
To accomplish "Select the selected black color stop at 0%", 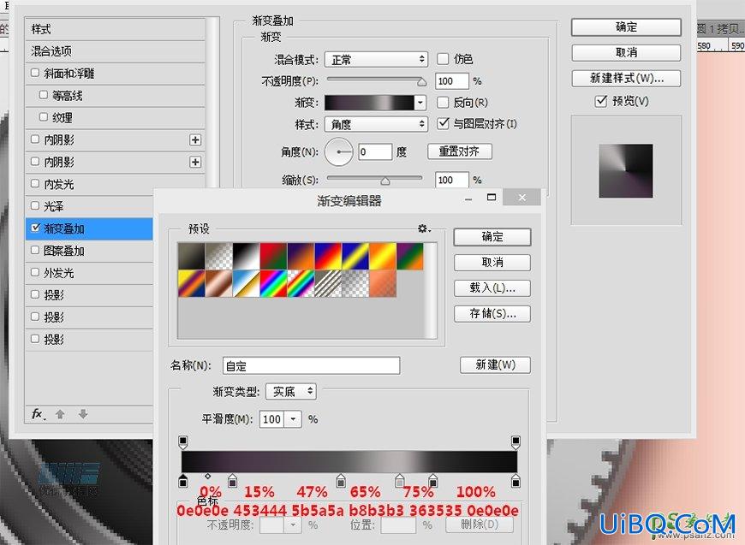I will click(183, 481).
